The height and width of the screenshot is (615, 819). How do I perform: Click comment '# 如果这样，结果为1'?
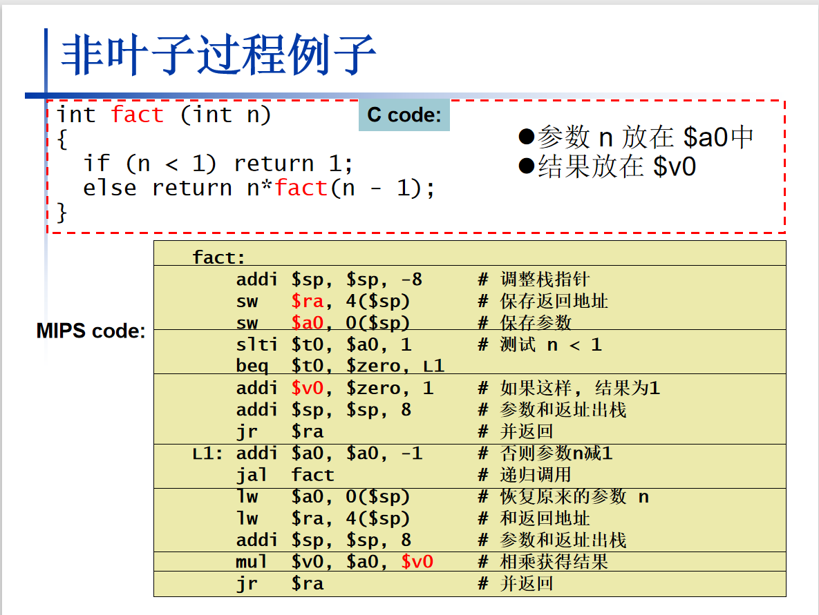[x=569, y=388]
